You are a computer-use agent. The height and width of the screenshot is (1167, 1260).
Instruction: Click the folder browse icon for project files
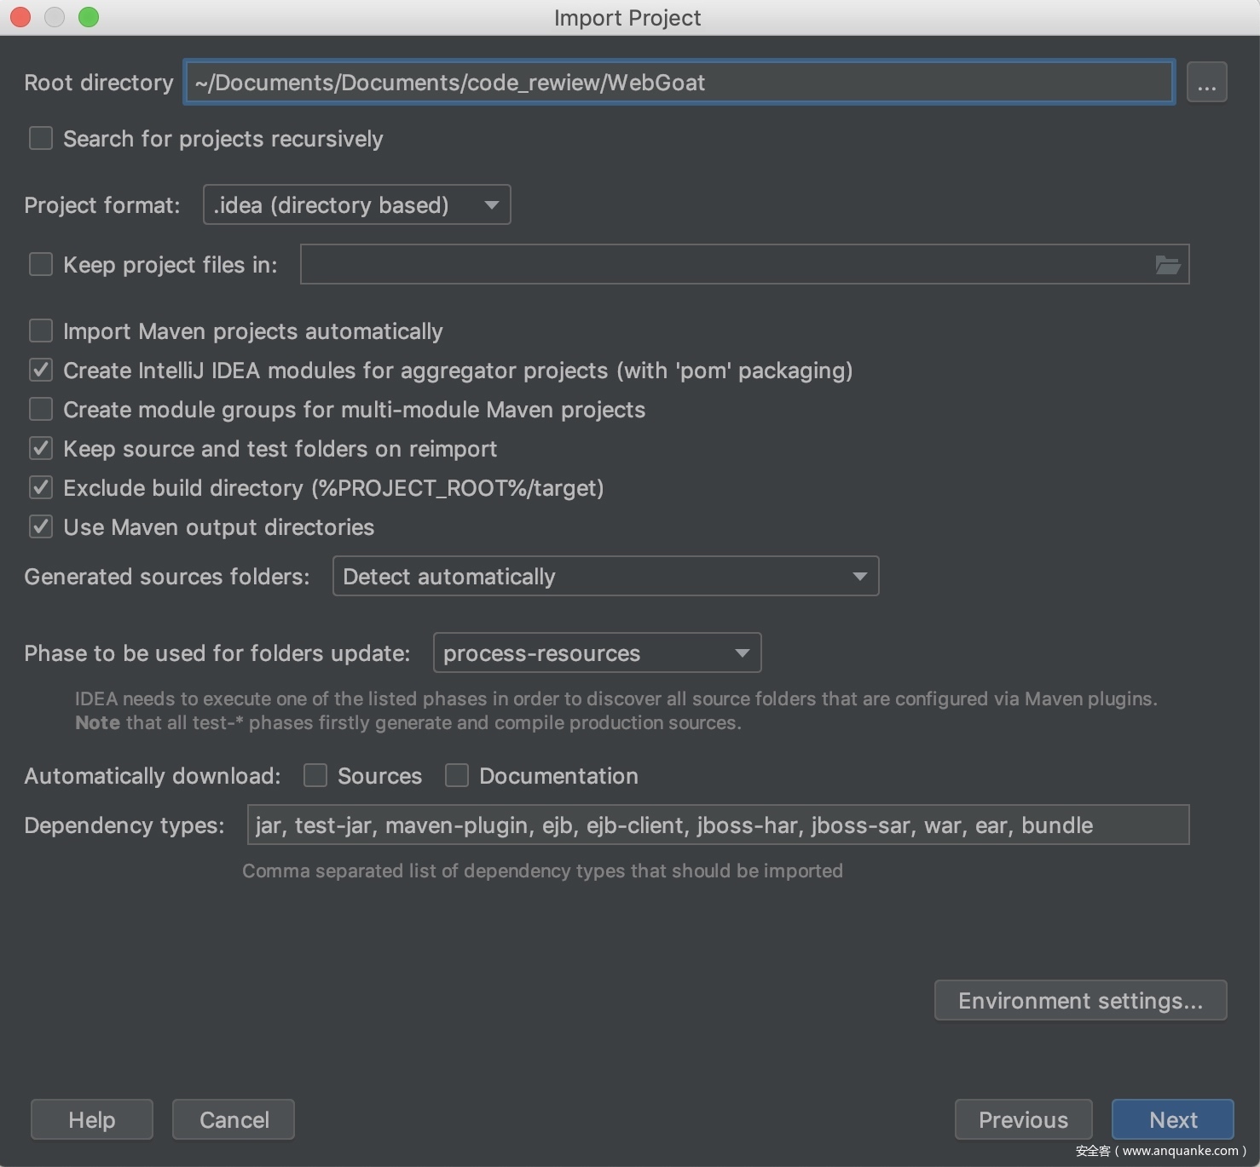pos(1167,265)
